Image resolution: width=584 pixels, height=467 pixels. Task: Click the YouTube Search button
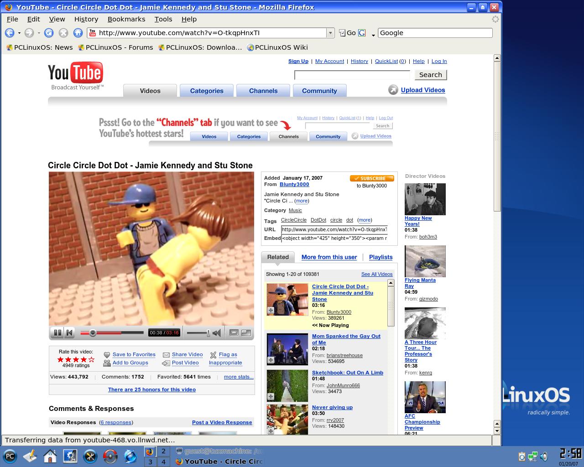pyautogui.click(x=431, y=75)
